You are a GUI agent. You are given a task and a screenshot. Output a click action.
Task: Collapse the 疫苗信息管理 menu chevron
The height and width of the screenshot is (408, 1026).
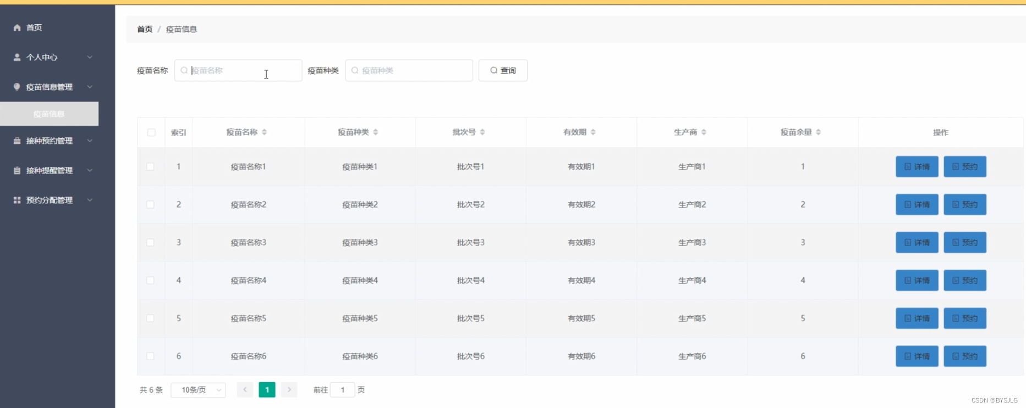pos(90,87)
